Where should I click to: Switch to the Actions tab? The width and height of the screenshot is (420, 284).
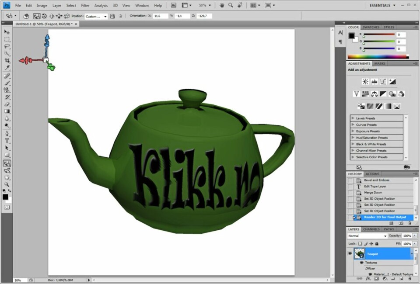click(x=372, y=174)
